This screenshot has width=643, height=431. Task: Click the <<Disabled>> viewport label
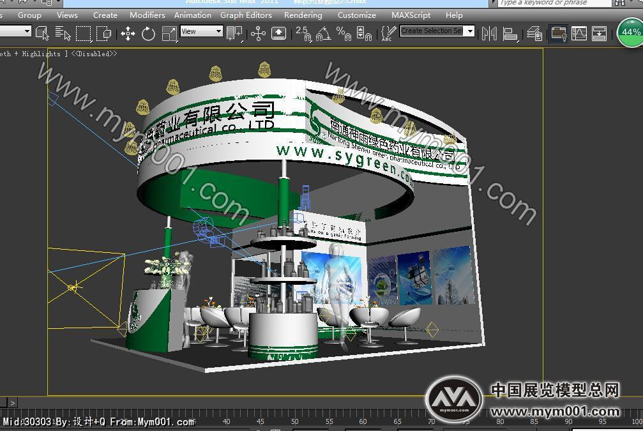point(94,54)
